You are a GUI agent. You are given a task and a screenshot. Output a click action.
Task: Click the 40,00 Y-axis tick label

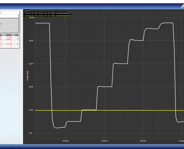pos(31,87)
